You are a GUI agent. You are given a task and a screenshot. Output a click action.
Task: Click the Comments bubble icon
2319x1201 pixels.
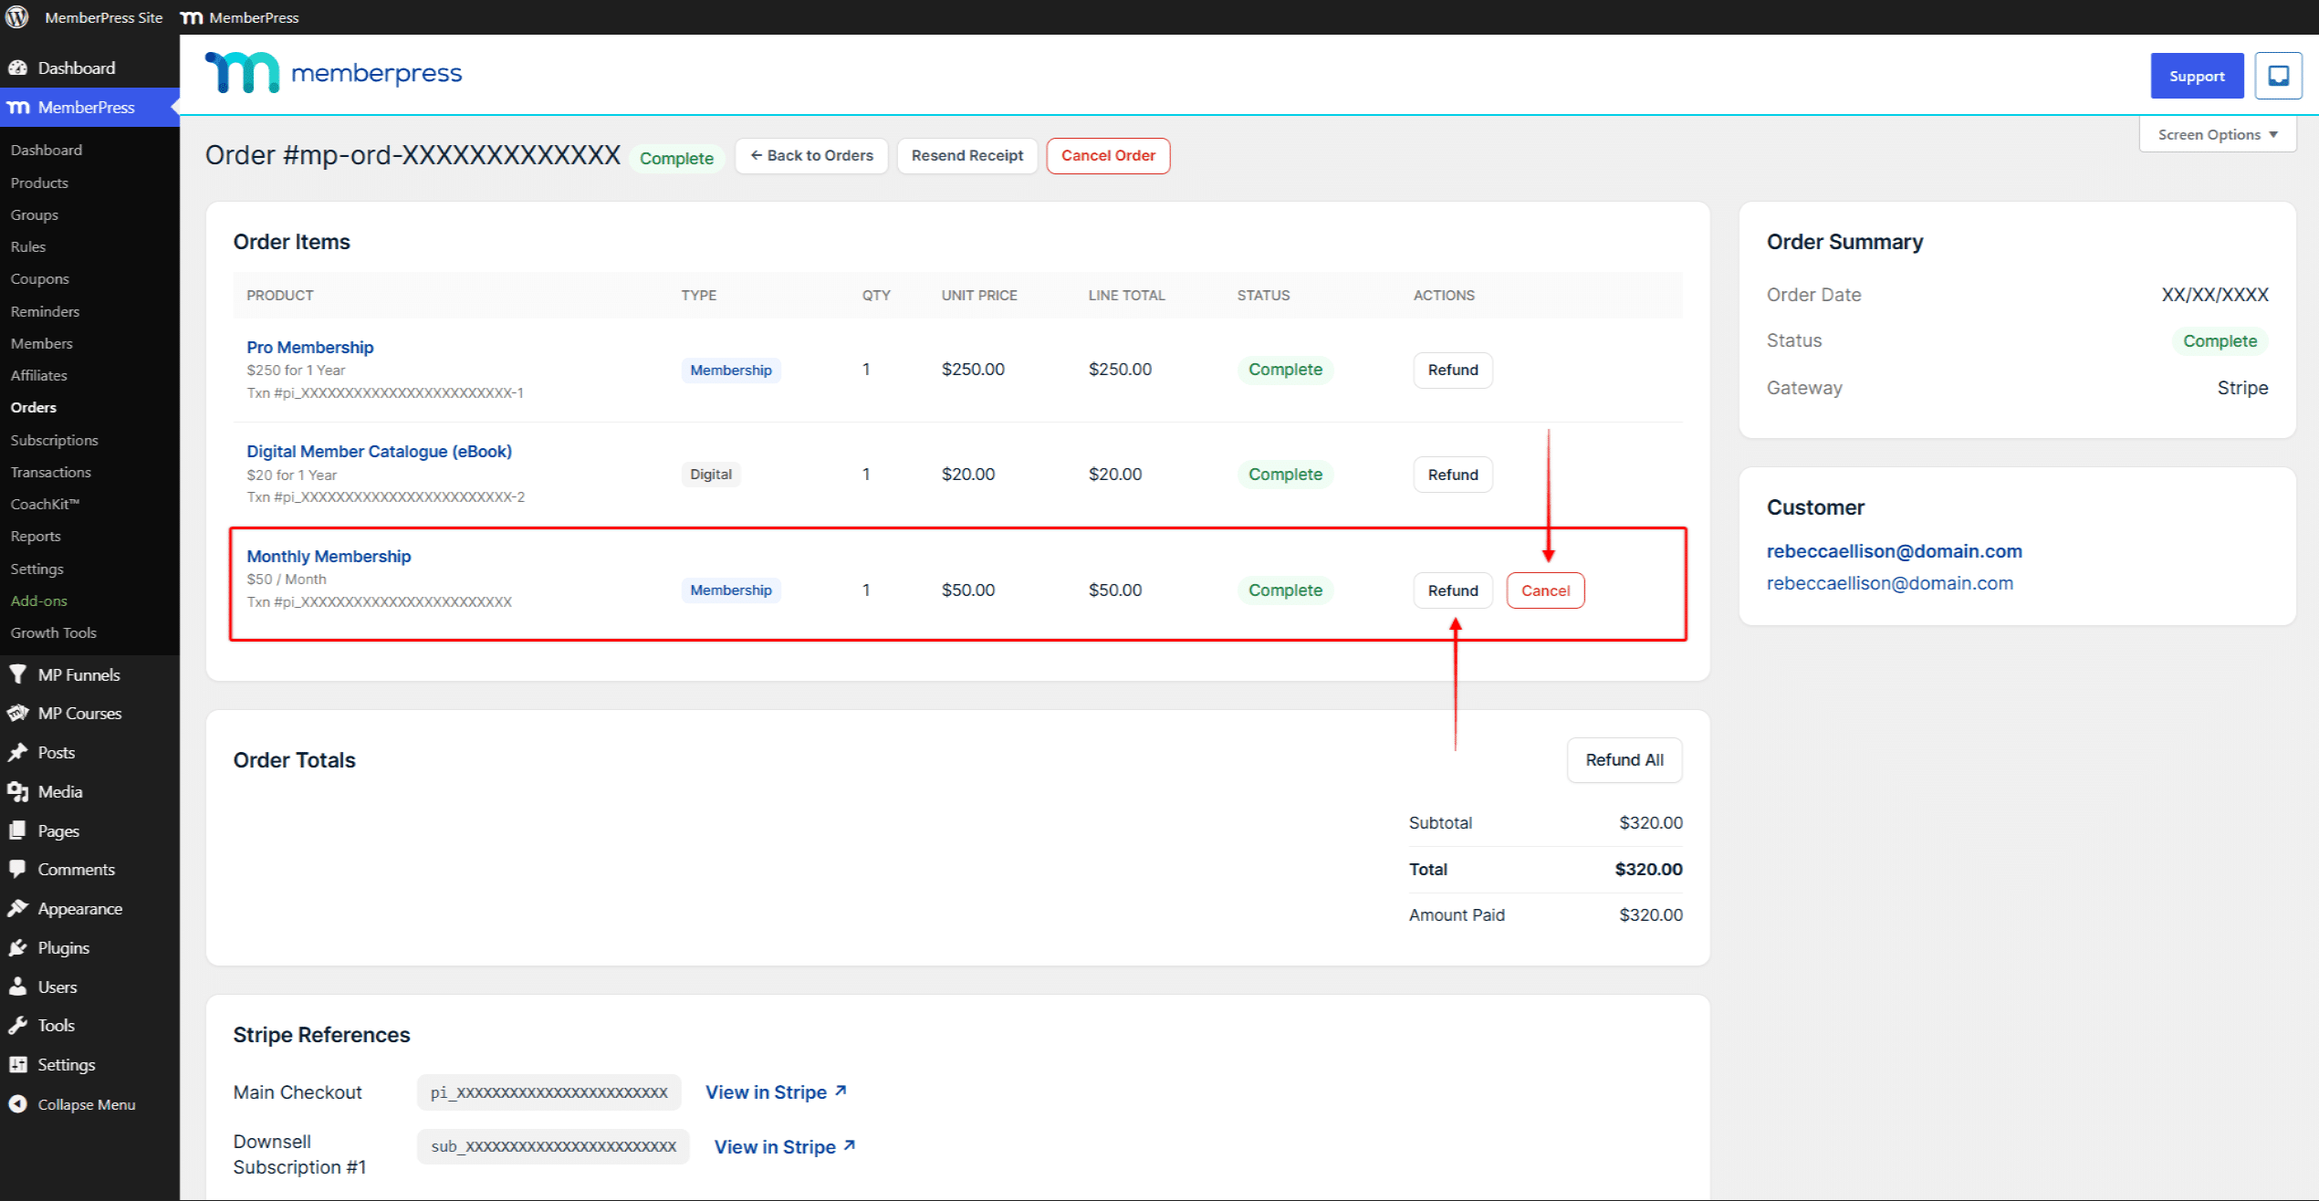point(17,869)
